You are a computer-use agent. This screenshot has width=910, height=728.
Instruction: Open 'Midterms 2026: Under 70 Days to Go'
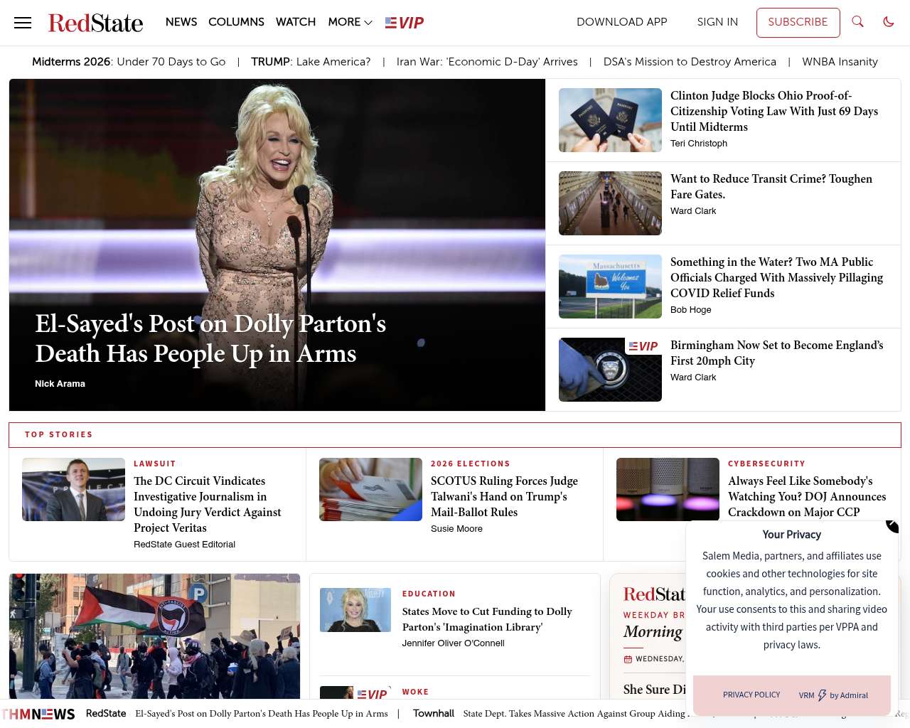point(129,62)
